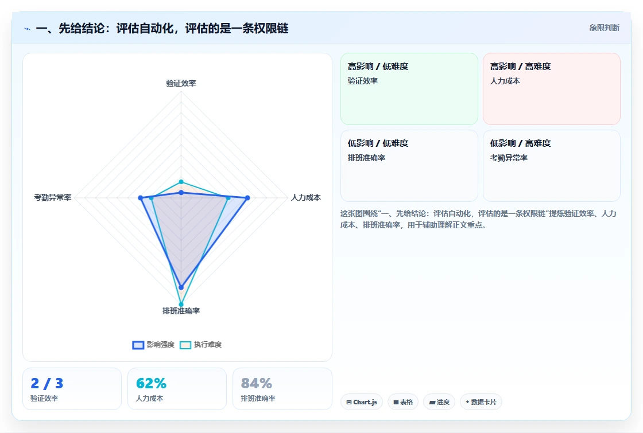Viewport: 643px width, 433px height.
Task: Click 考勤异常率 text in the low-impact high-difficulty card
Action: click(x=509, y=158)
